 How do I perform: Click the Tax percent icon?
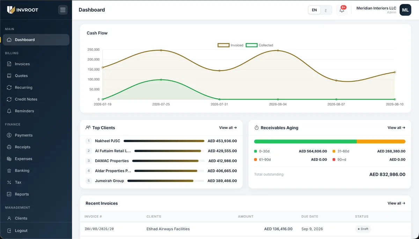tap(9, 182)
